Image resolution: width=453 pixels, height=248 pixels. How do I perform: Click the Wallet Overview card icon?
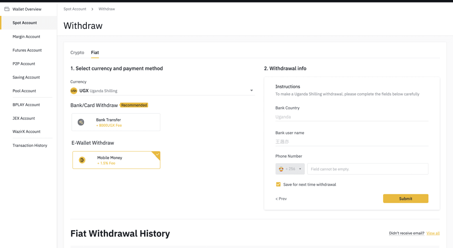[7, 9]
